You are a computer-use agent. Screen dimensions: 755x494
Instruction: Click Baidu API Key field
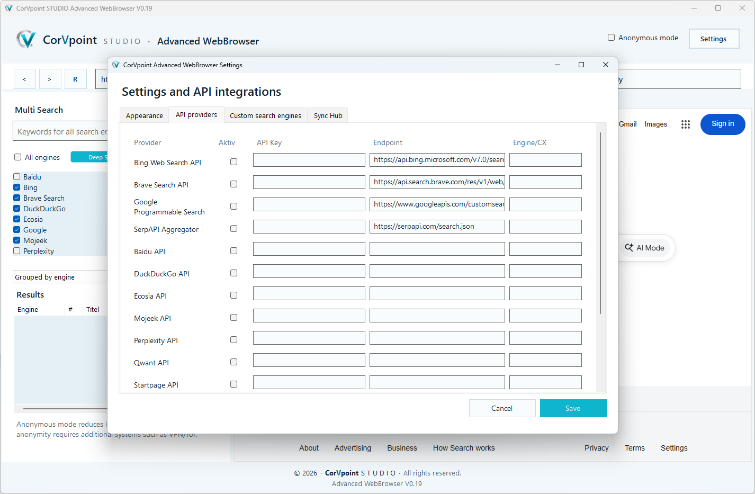(x=309, y=249)
